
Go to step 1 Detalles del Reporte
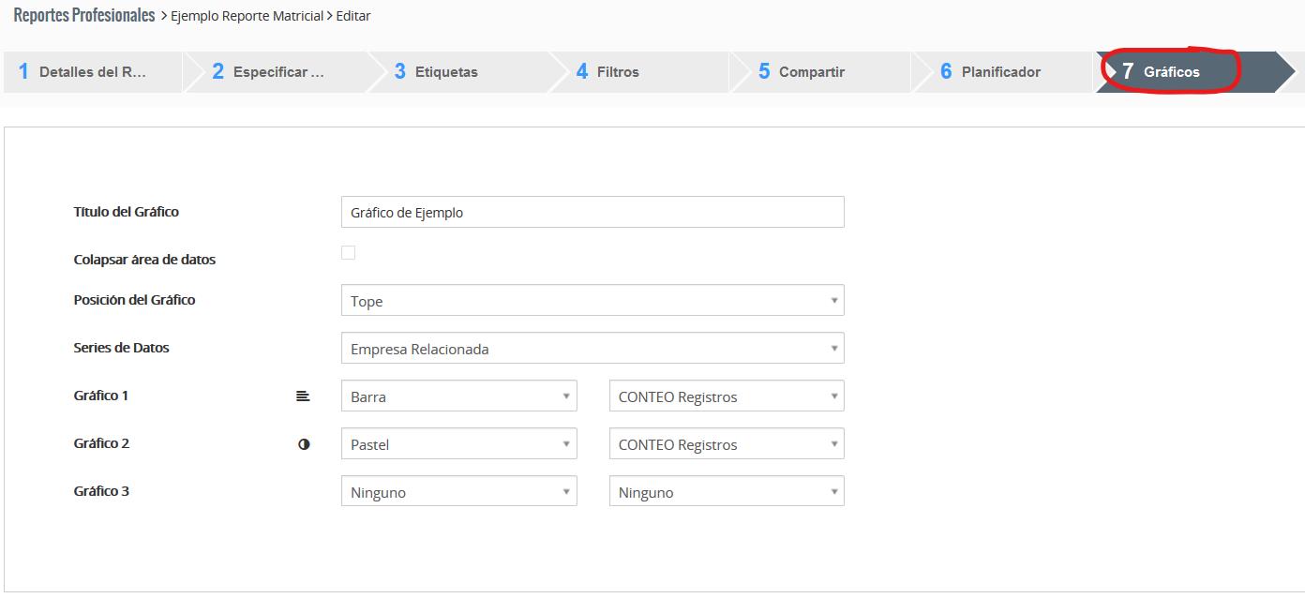pyautogui.click(x=92, y=72)
